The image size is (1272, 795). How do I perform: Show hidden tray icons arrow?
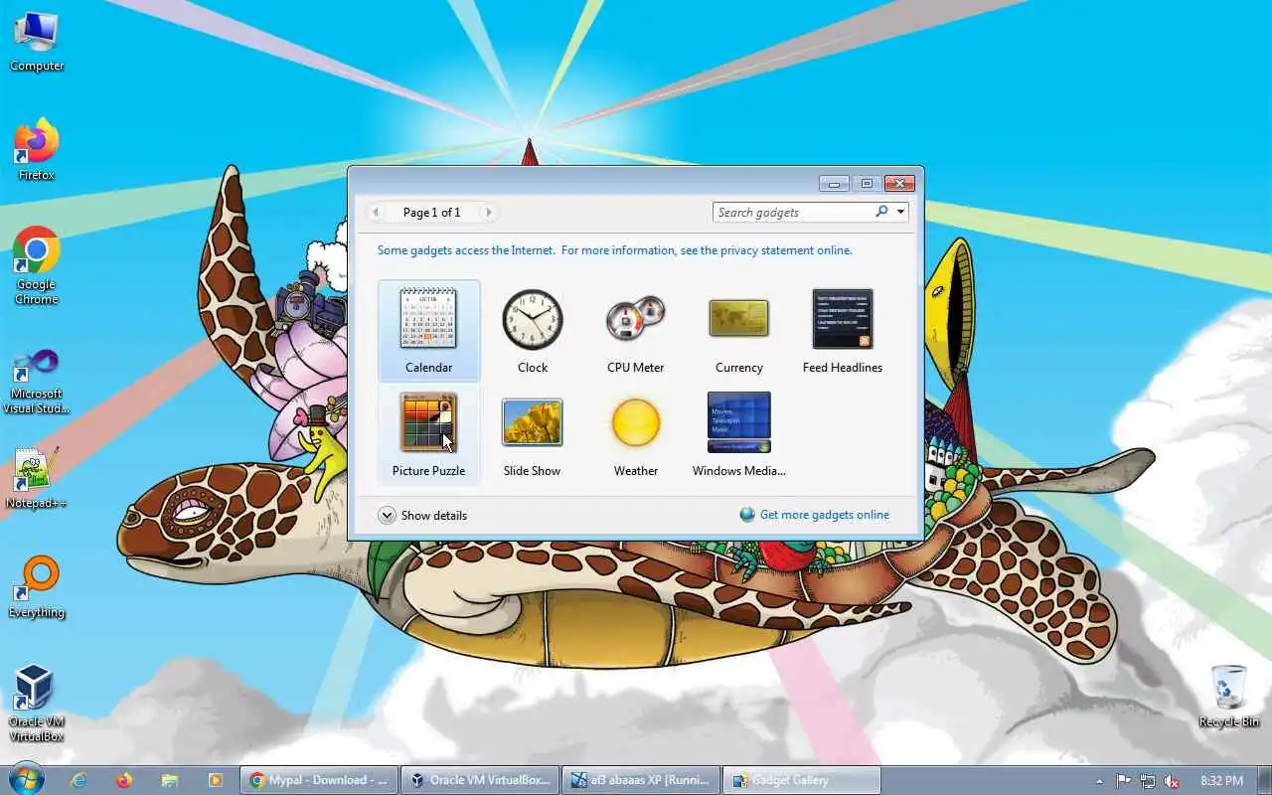pos(1098,781)
